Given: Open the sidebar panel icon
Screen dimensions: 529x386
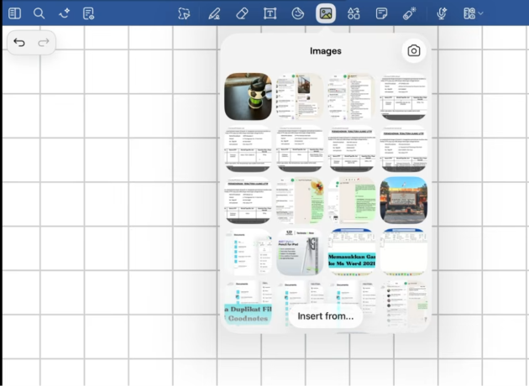Looking at the screenshot, I should pos(14,13).
